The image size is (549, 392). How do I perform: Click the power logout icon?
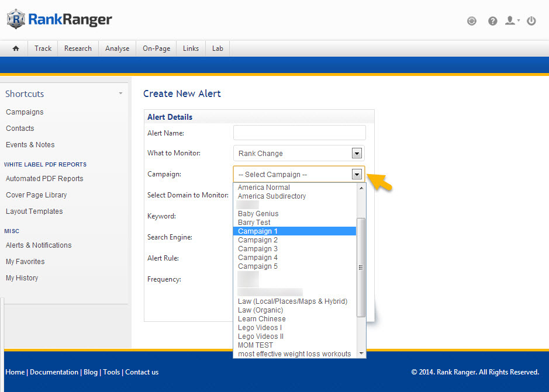click(x=531, y=21)
